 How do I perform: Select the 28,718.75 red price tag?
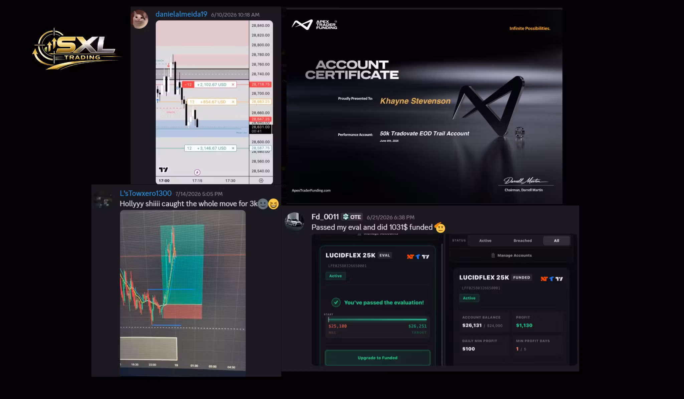click(261, 85)
